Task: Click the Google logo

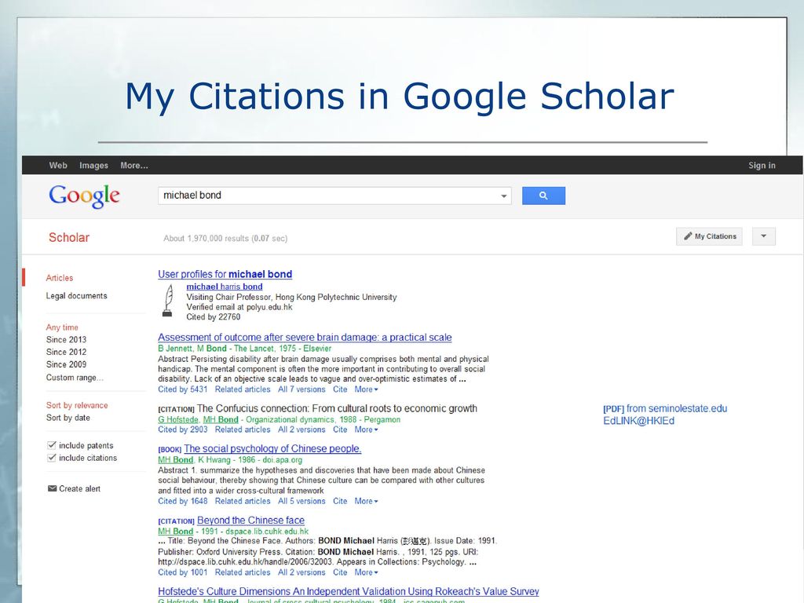Action: (x=84, y=196)
